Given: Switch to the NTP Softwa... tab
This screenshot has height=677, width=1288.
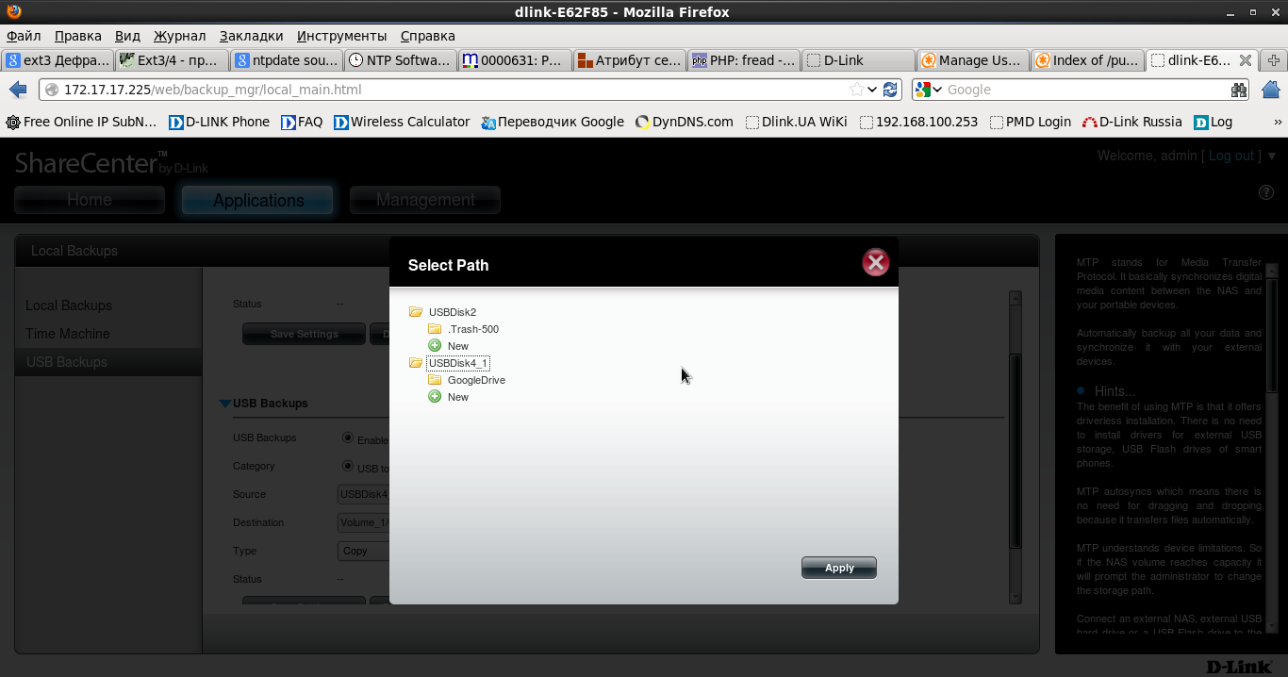Looking at the screenshot, I should (x=400, y=60).
